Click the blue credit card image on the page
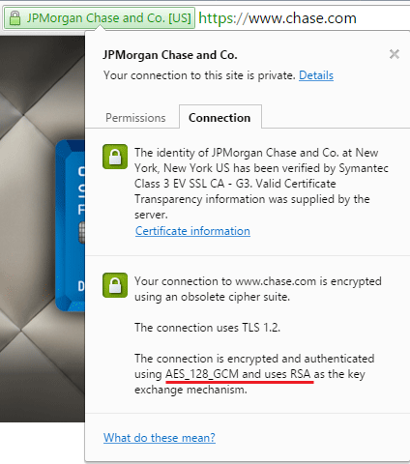The width and height of the screenshot is (410, 464). [x=71, y=225]
